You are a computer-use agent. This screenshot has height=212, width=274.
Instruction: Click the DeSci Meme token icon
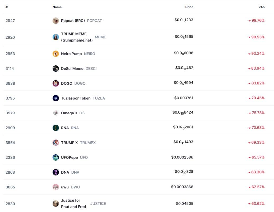pyautogui.click(x=55, y=69)
